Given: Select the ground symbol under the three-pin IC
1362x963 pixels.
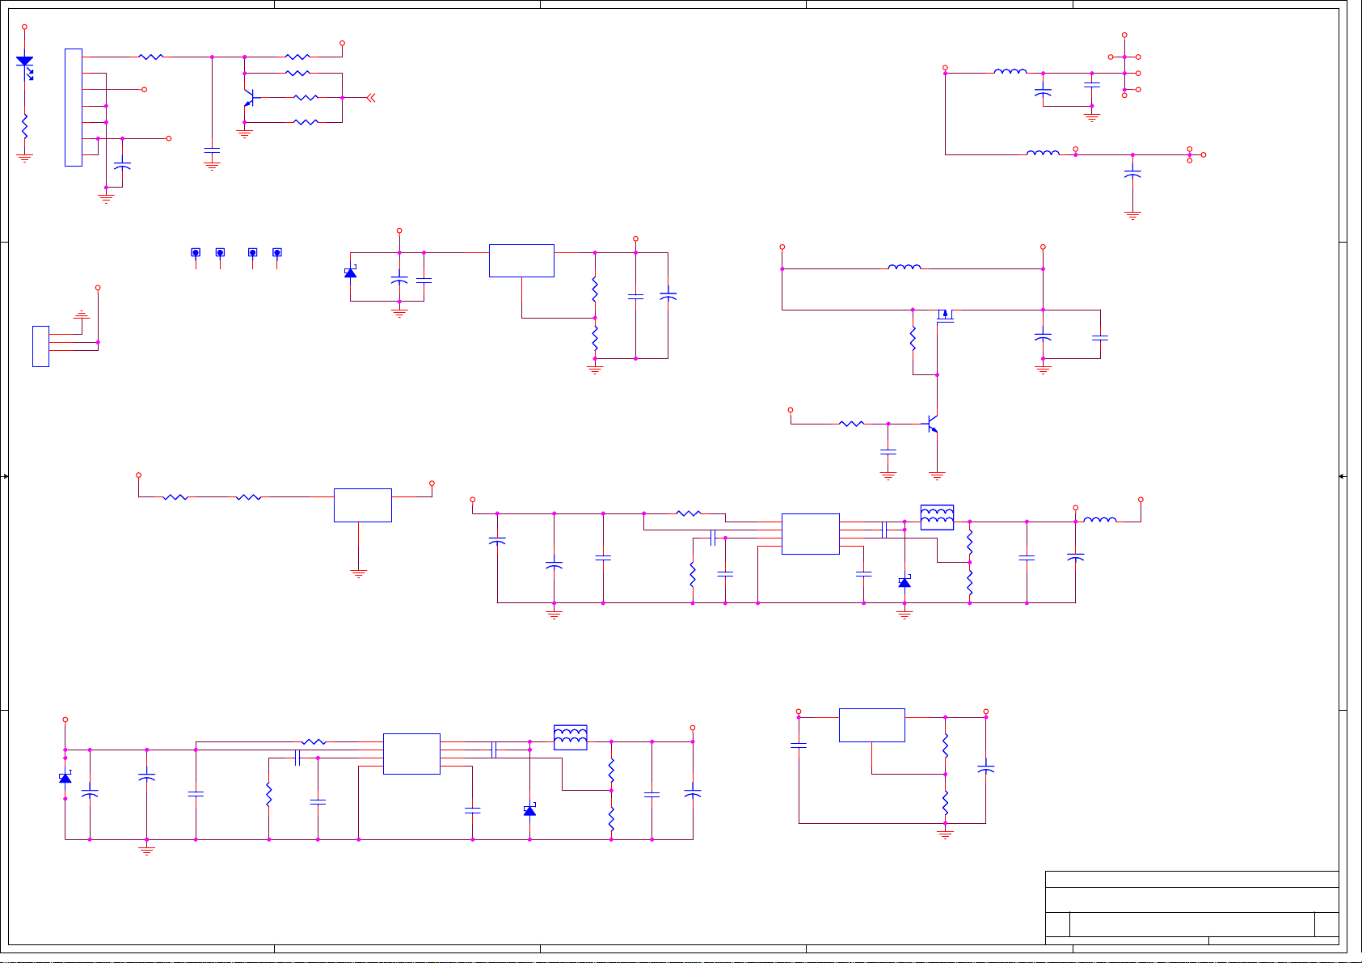Looking at the screenshot, I should (359, 573).
